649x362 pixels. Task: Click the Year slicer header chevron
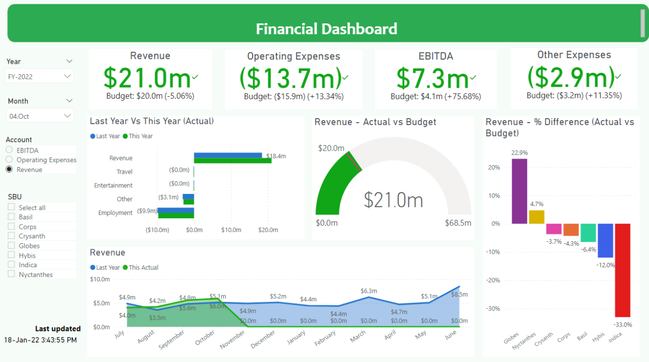(68, 61)
